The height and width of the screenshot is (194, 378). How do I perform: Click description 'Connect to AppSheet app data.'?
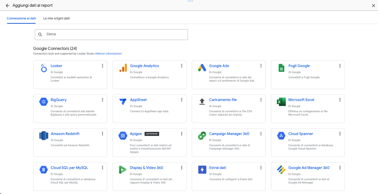pyautogui.click(x=150, y=111)
